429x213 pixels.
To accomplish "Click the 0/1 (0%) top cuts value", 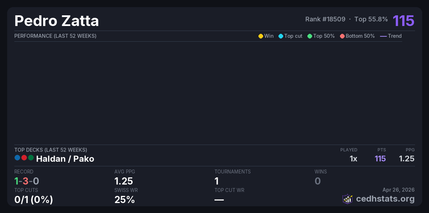I will [34, 200].
